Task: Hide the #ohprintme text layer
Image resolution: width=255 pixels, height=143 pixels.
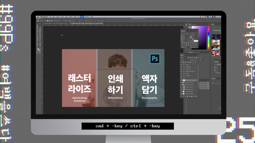Action: pos(181,69)
